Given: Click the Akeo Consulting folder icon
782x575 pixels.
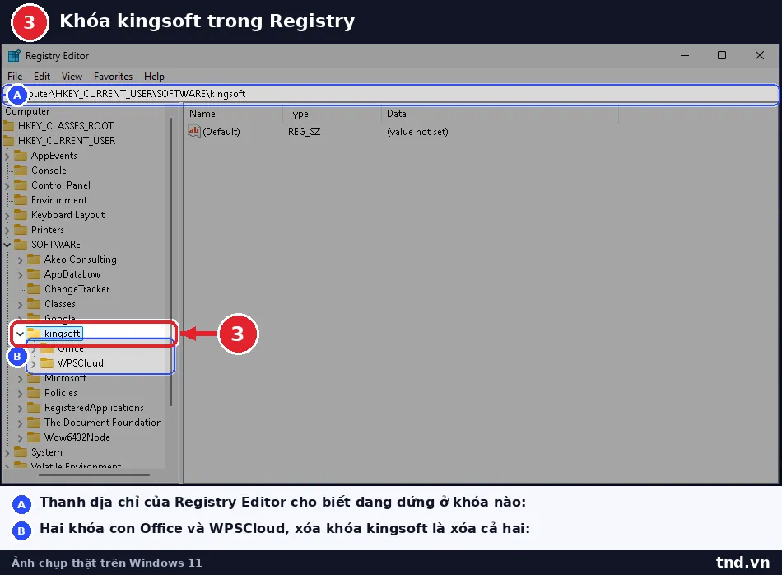Looking at the screenshot, I should pyautogui.click(x=34, y=259).
